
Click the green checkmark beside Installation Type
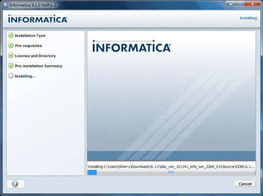11,35
